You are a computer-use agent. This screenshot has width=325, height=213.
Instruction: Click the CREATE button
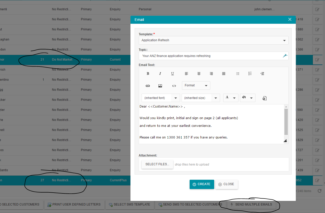point(202,184)
